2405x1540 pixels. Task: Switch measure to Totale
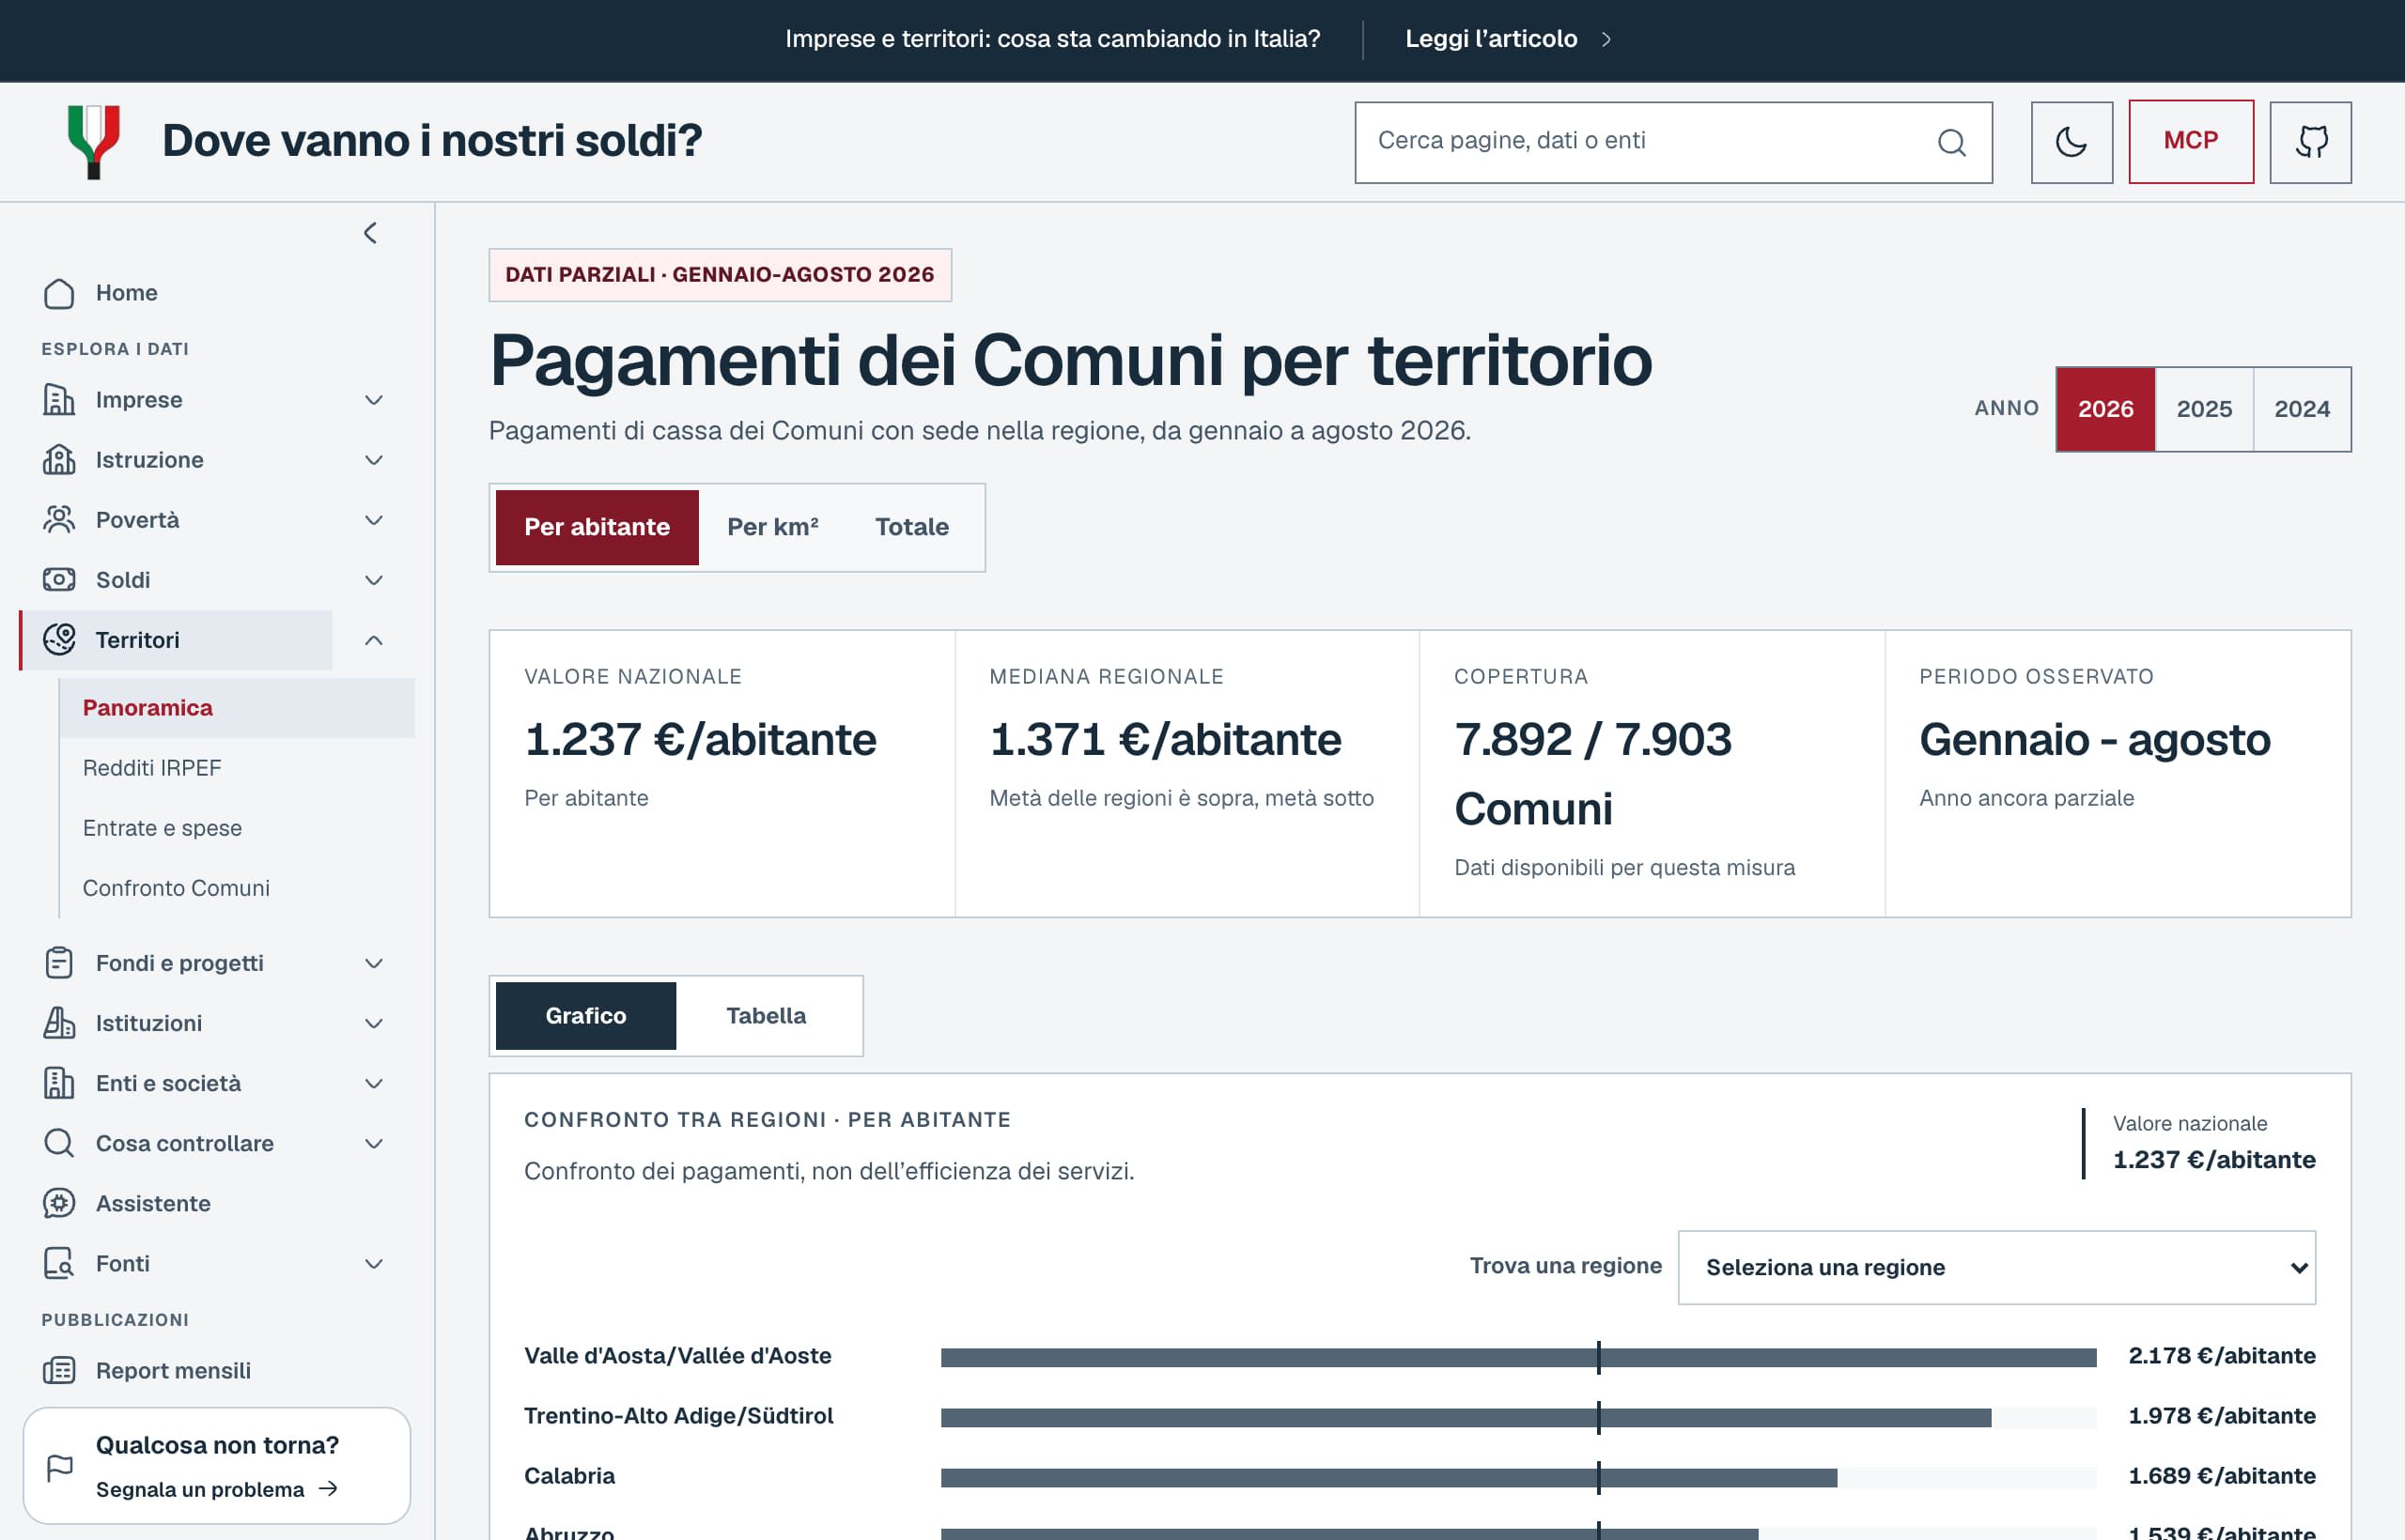click(x=912, y=527)
